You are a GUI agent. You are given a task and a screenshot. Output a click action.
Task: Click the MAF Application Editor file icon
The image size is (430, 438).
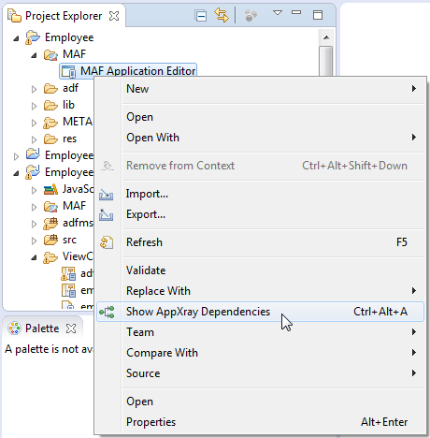[68, 71]
